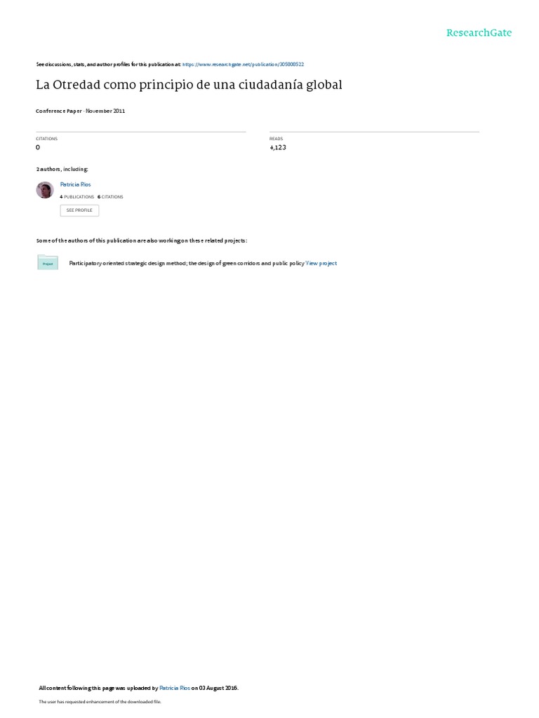Click the November 2011 date text
This screenshot has height=718, width=539.
tap(105, 111)
